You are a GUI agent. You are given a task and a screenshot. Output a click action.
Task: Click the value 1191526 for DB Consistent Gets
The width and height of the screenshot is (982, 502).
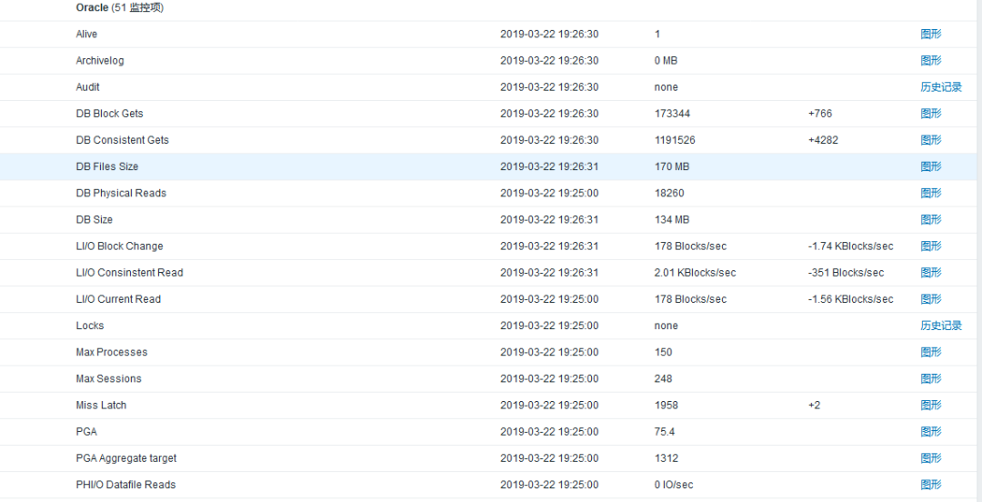[675, 140]
